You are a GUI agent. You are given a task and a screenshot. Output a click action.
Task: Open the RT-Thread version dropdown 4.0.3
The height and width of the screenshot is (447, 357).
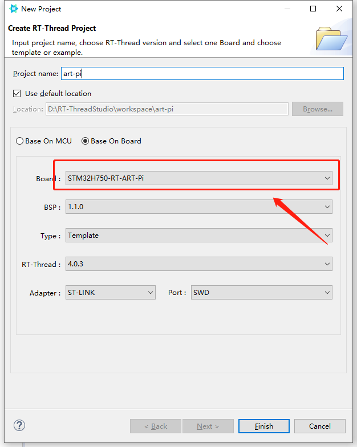[199, 264]
